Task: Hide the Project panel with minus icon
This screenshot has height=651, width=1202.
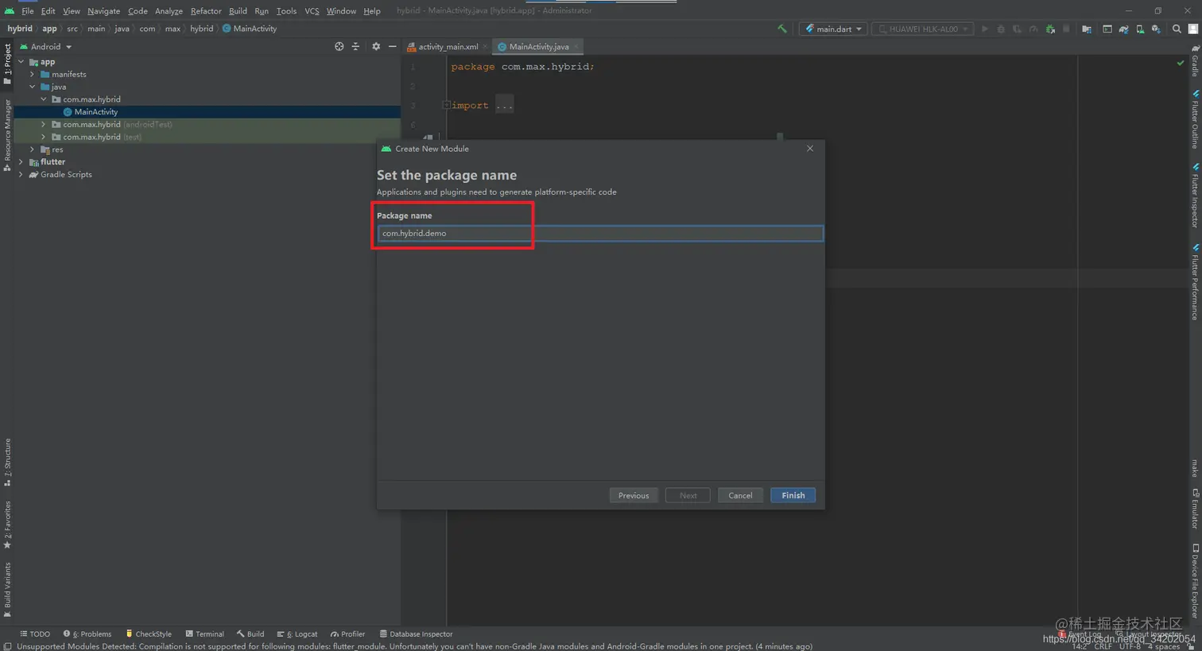Action: point(392,47)
